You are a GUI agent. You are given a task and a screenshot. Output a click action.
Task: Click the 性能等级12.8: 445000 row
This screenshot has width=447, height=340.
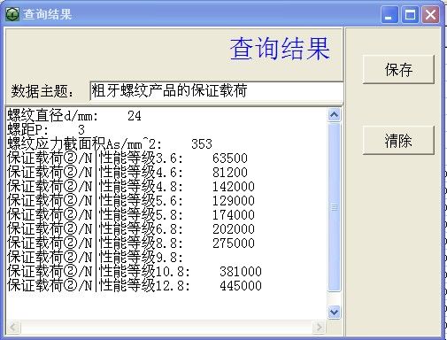135,285
